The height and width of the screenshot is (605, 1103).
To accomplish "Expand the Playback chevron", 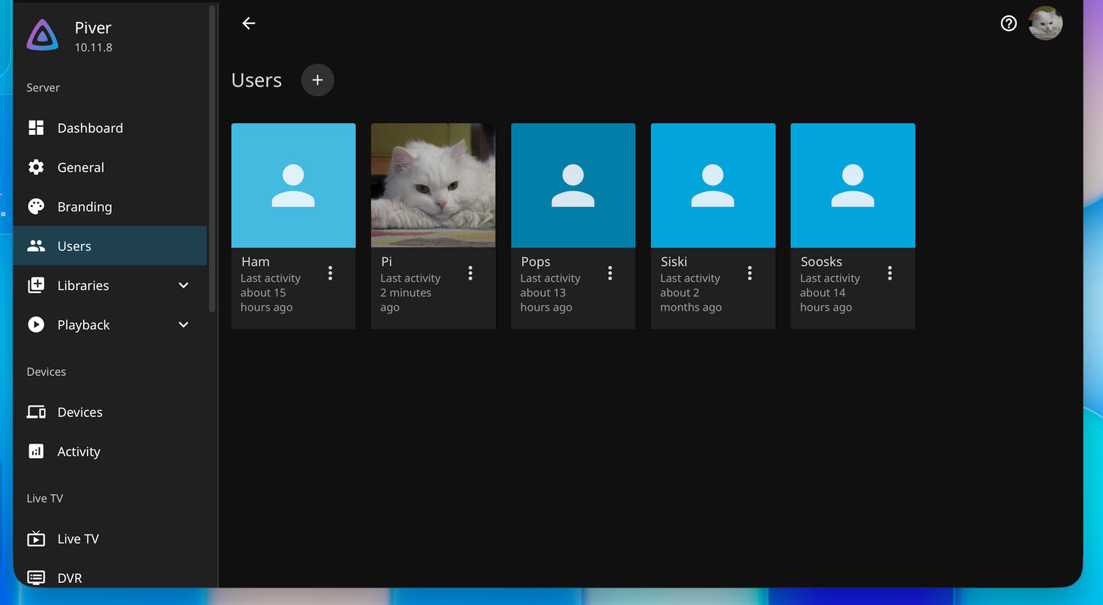I will coord(184,325).
